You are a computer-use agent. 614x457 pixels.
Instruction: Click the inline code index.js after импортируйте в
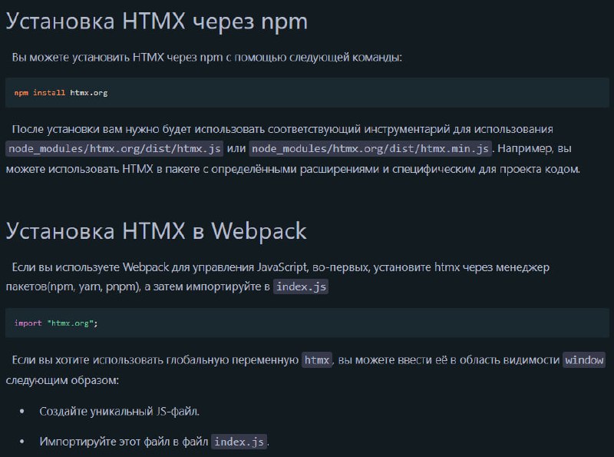click(x=301, y=286)
